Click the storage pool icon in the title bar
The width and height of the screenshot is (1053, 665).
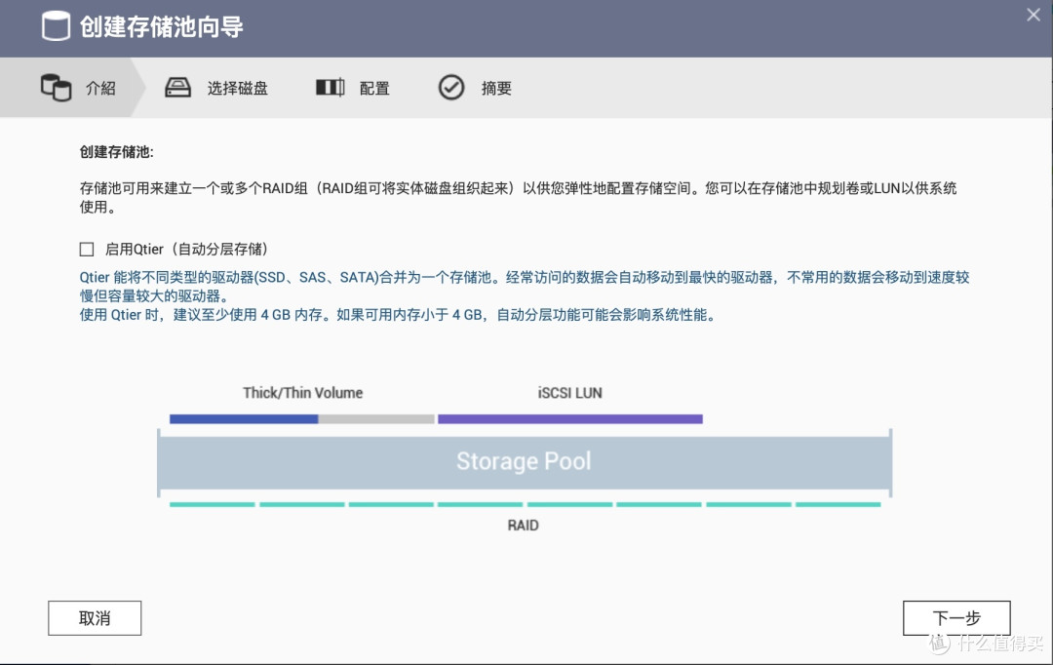[57, 26]
